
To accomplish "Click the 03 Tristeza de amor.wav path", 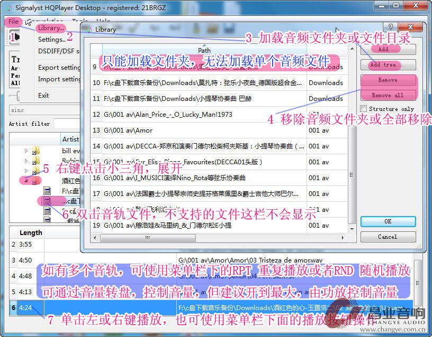I will 250,260.
